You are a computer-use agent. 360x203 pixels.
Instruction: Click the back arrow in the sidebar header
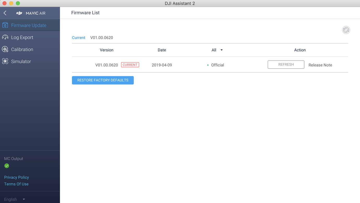click(5, 13)
